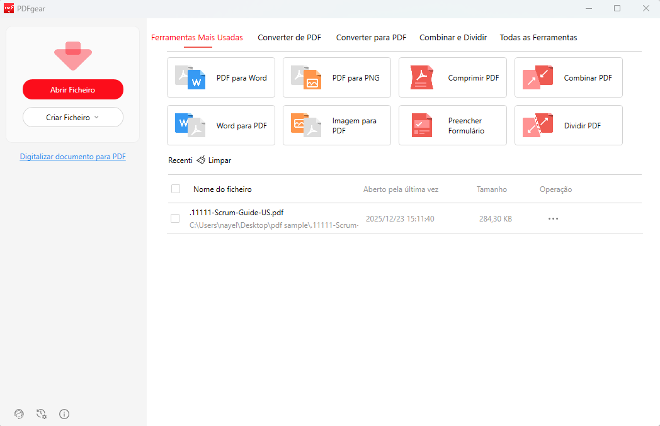This screenshot has height=426, width=660.
Task: Go to the Todas as Ferramentas tab
Action: click(538, 38)
